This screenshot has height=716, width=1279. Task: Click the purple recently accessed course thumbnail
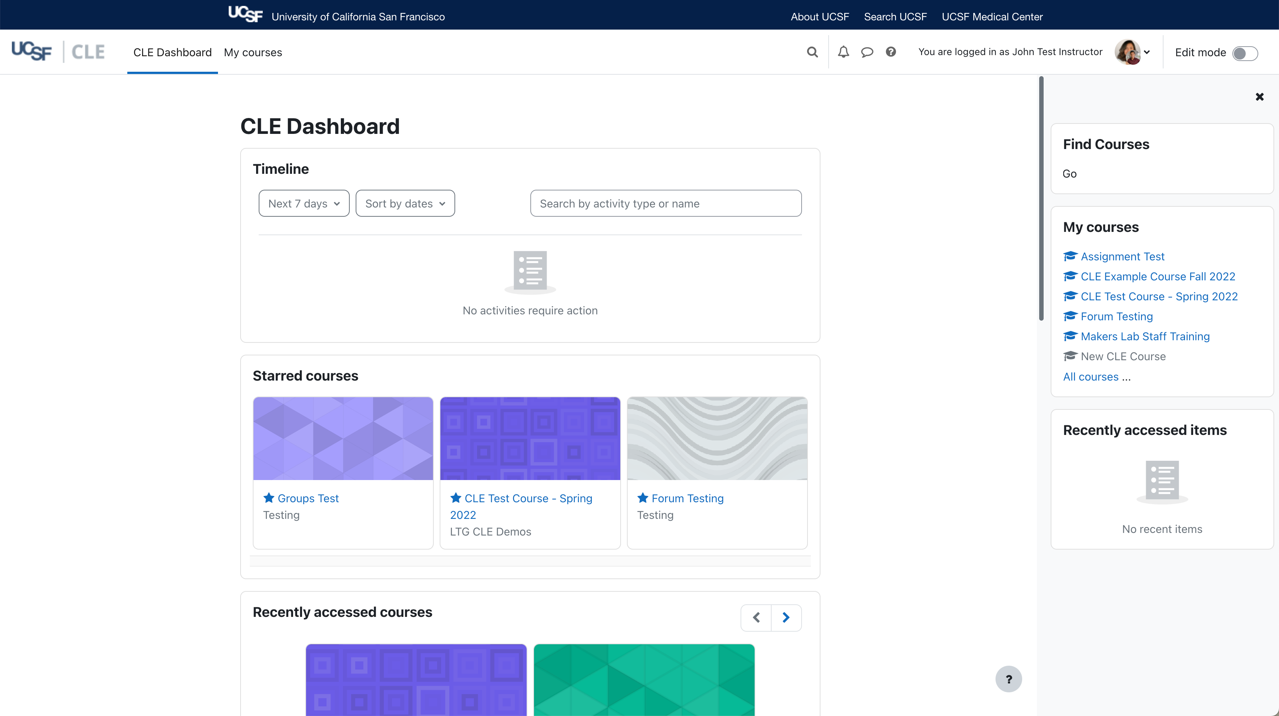tap(416, 680)
